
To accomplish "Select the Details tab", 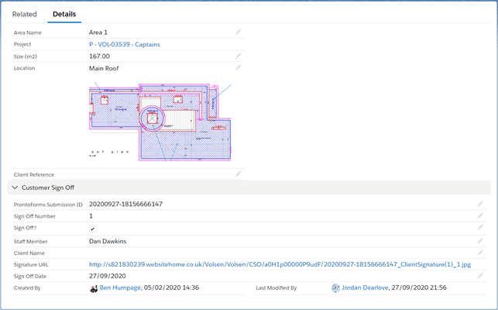I will point(64,14).
